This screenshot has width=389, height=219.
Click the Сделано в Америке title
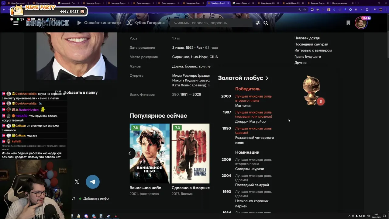click(x=191, y=188)
